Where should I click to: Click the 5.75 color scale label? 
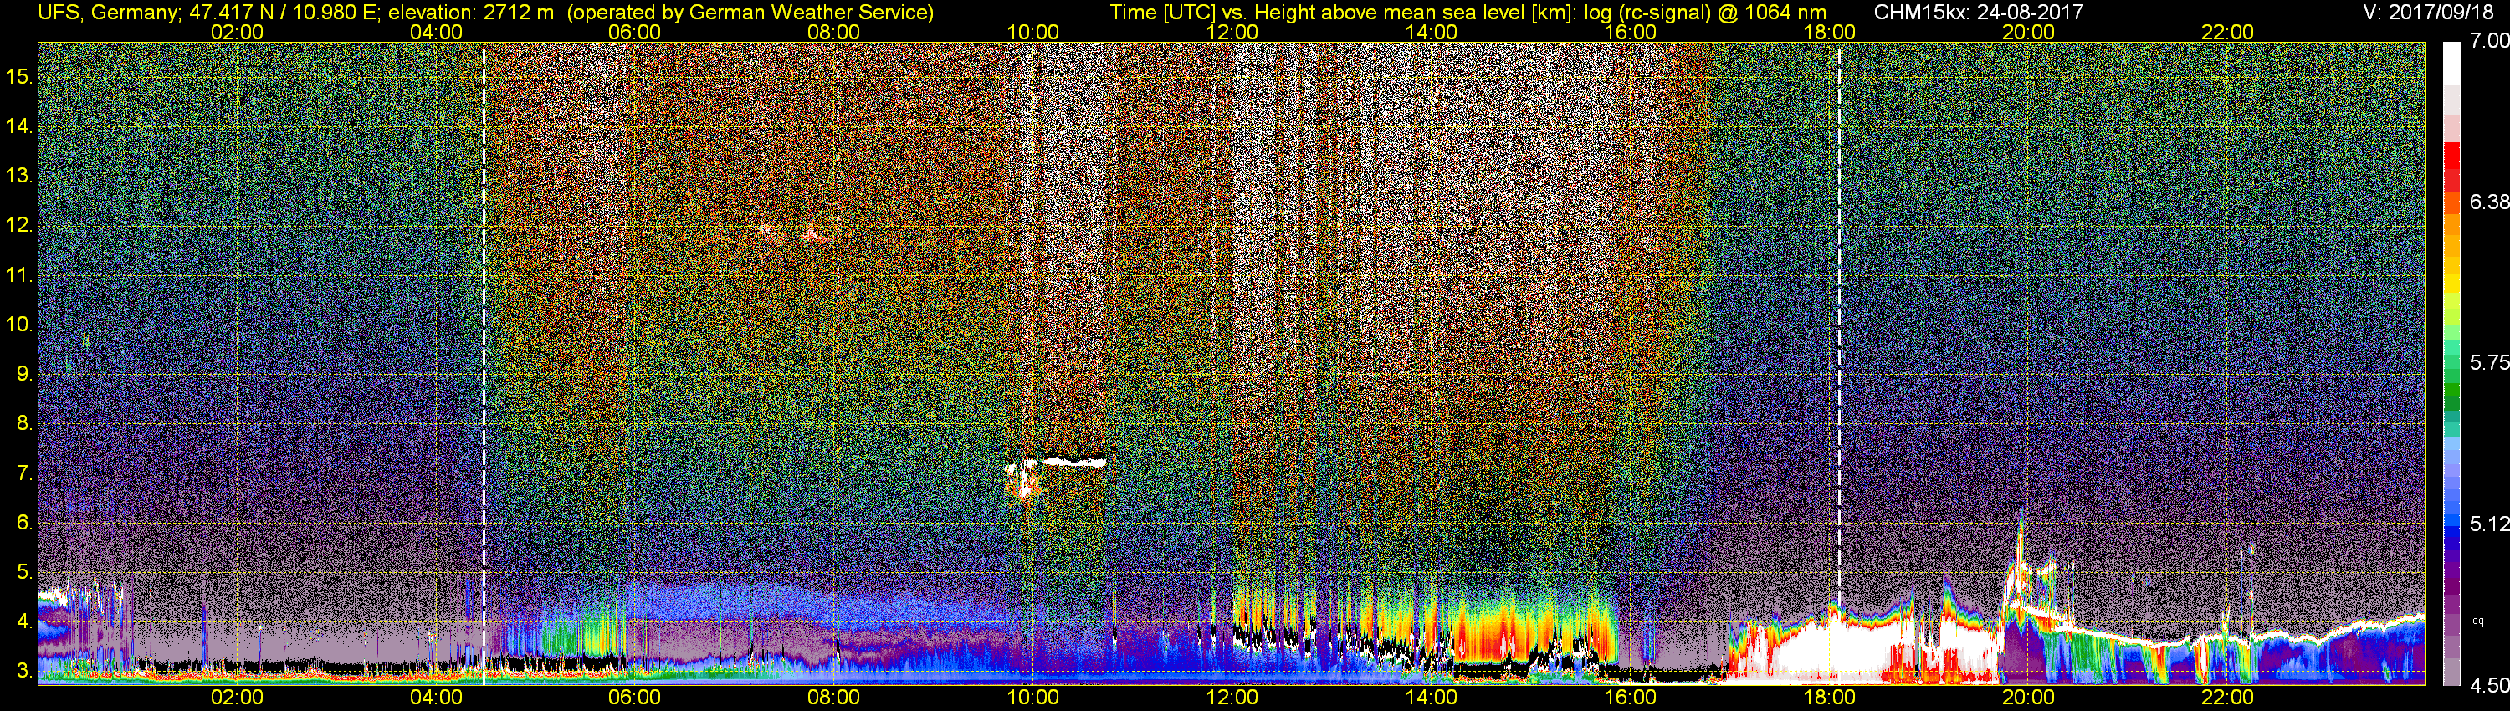coord(2490,362)
